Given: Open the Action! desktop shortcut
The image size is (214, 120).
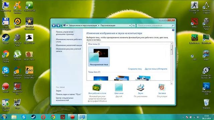Looking at the screenshot, I should [x=6, y=88].
